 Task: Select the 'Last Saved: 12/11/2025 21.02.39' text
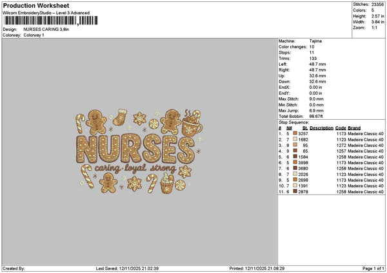click(x=127, y=268)
